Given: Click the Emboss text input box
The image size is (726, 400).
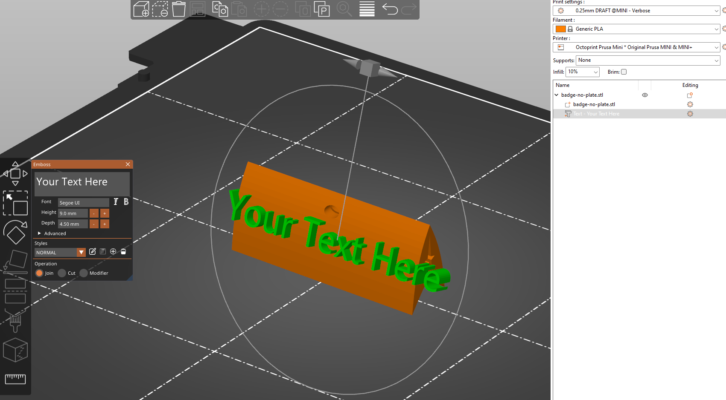Looking at the screenshot, I should coord(82,184).
